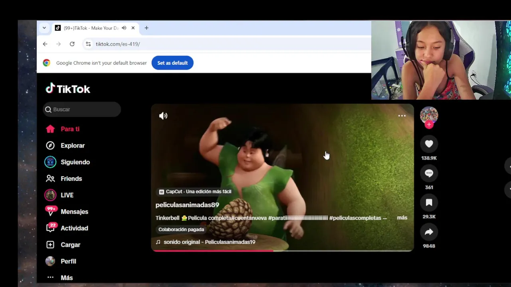Open sonido original - Peliculasanimadas19 sound

(206, 242)
